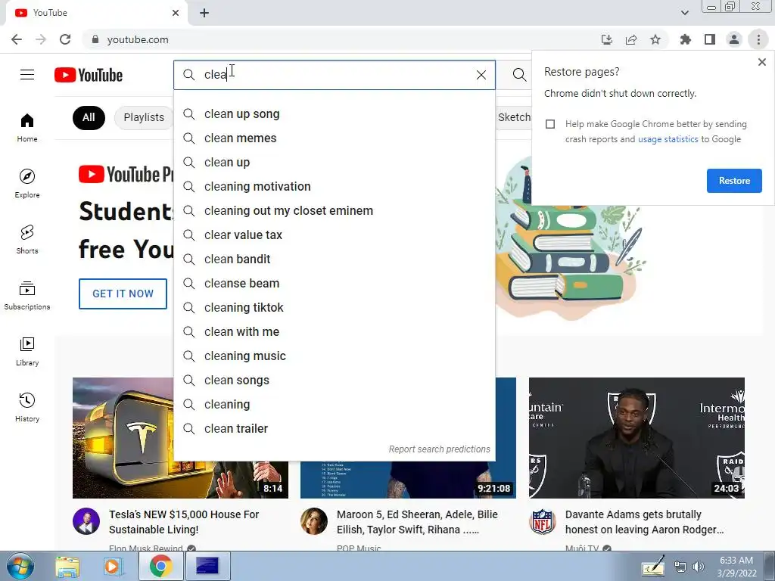775x581 pixels.
Task: Choose suggestion "cleaning"
Action: [x=334, y=405]
